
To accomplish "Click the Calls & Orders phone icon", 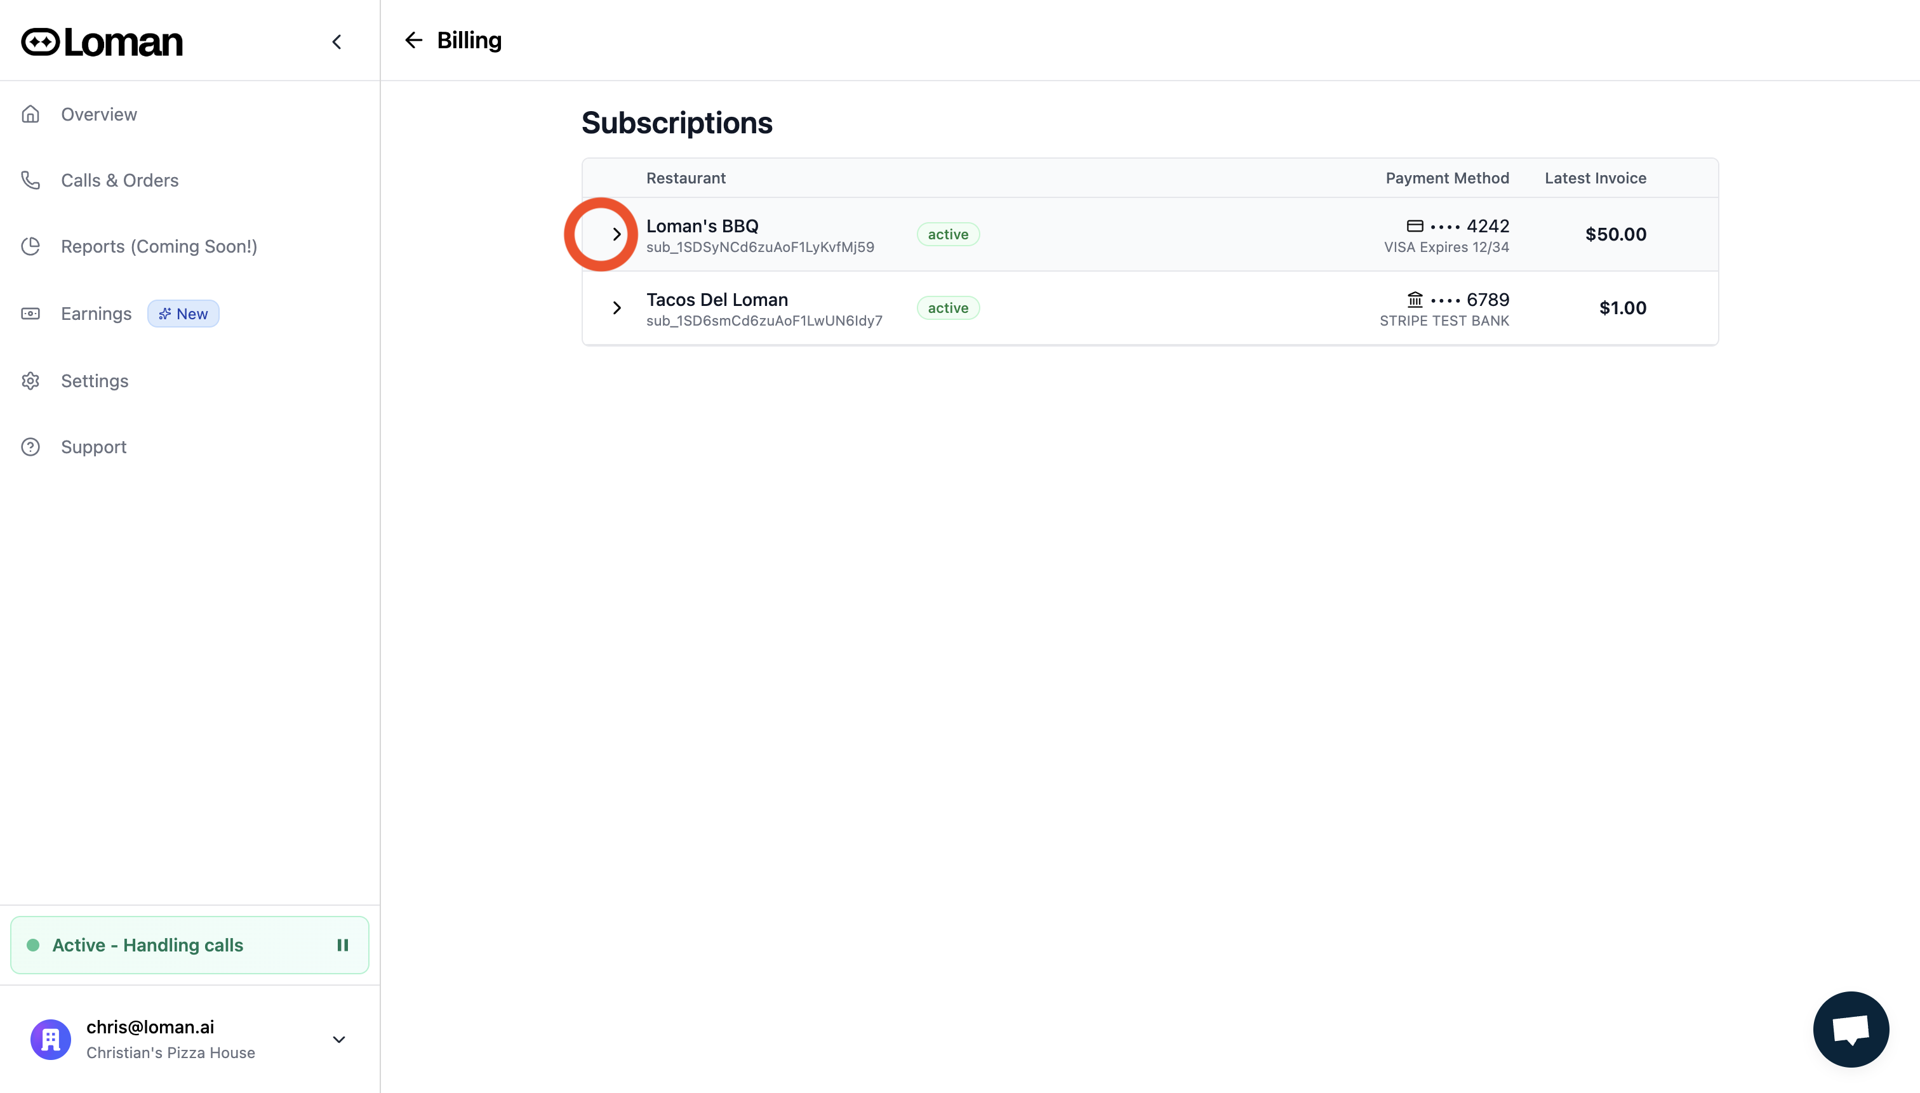I will coord(30,180).
